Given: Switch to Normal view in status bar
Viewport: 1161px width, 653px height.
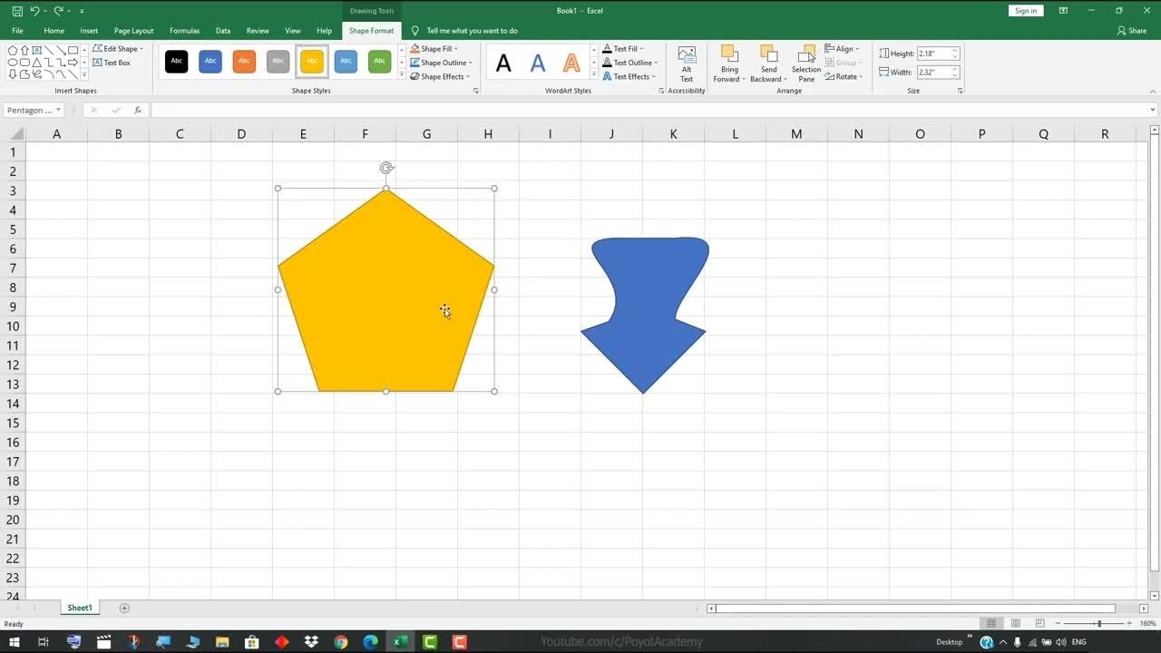Looking at the screenshot, I should [991, 624].
